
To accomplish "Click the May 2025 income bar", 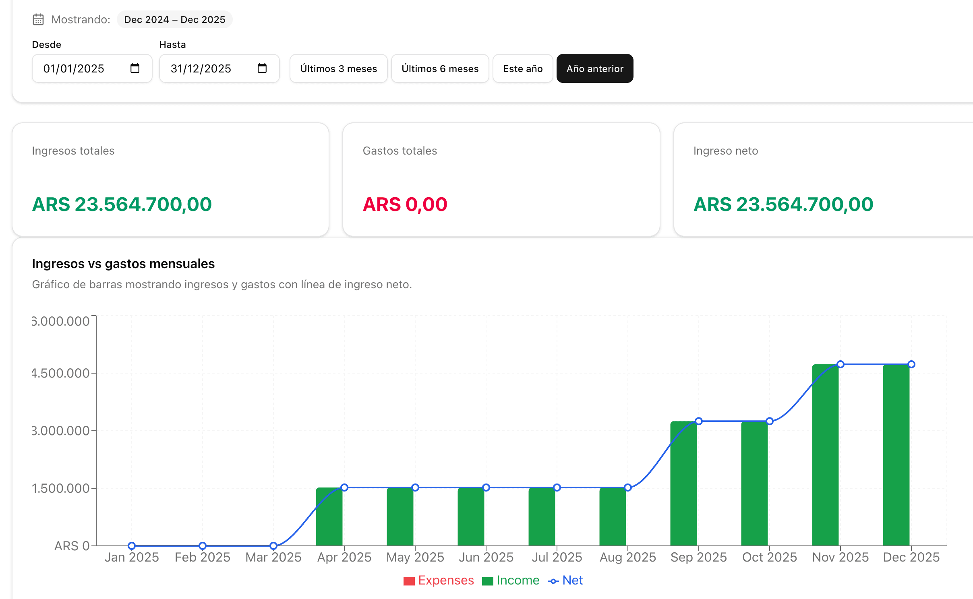I will (x=400, y=516).
